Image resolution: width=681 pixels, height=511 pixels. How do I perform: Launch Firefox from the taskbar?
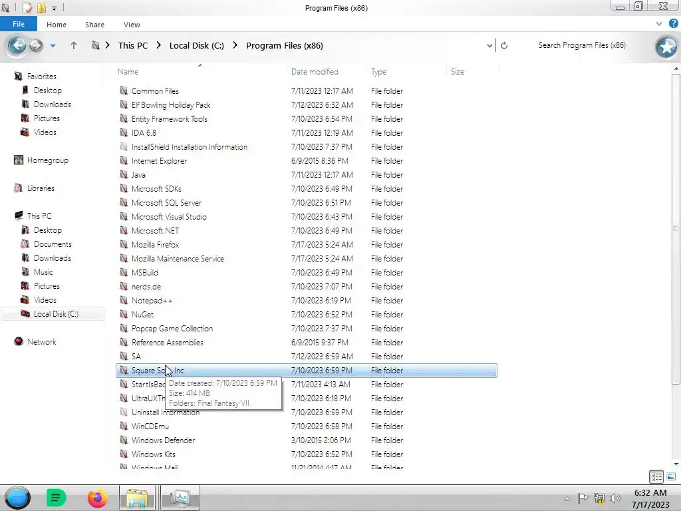pyautogui.click(x=97, y=498)
